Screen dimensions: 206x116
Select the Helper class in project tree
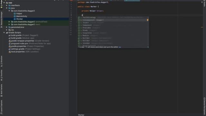[x=19, y=14]
